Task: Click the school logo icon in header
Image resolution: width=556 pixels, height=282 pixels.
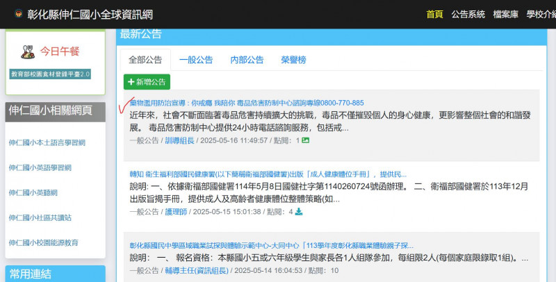Action: click(x=19, y=14)
